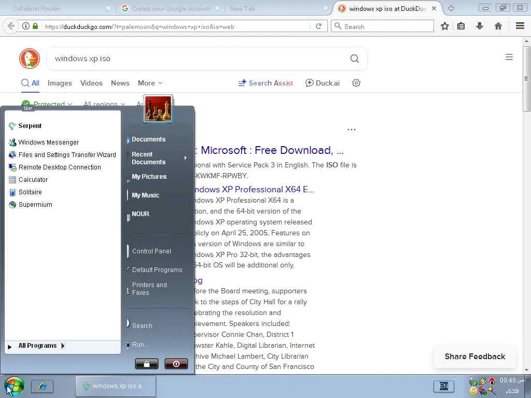Expand the More search categories dropdown

point(150,83)
